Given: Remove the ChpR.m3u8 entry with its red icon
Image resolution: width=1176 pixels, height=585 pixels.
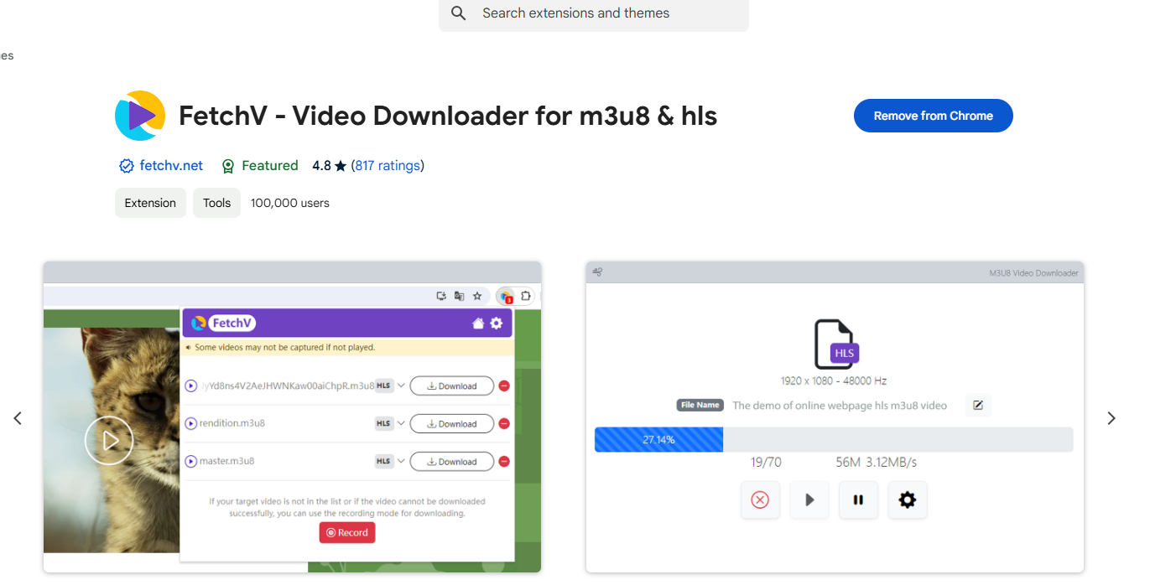Looking at the screenshot, I should click(504, 386).
